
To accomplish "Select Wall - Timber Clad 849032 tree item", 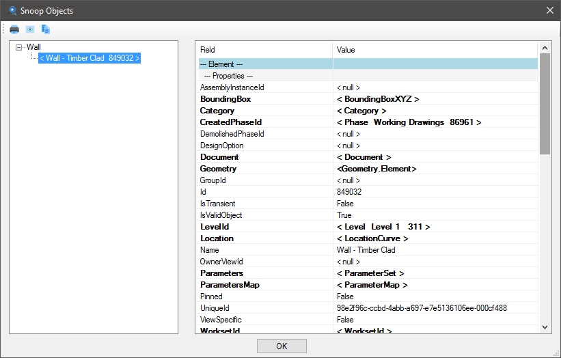I will (x=90, y=58).
